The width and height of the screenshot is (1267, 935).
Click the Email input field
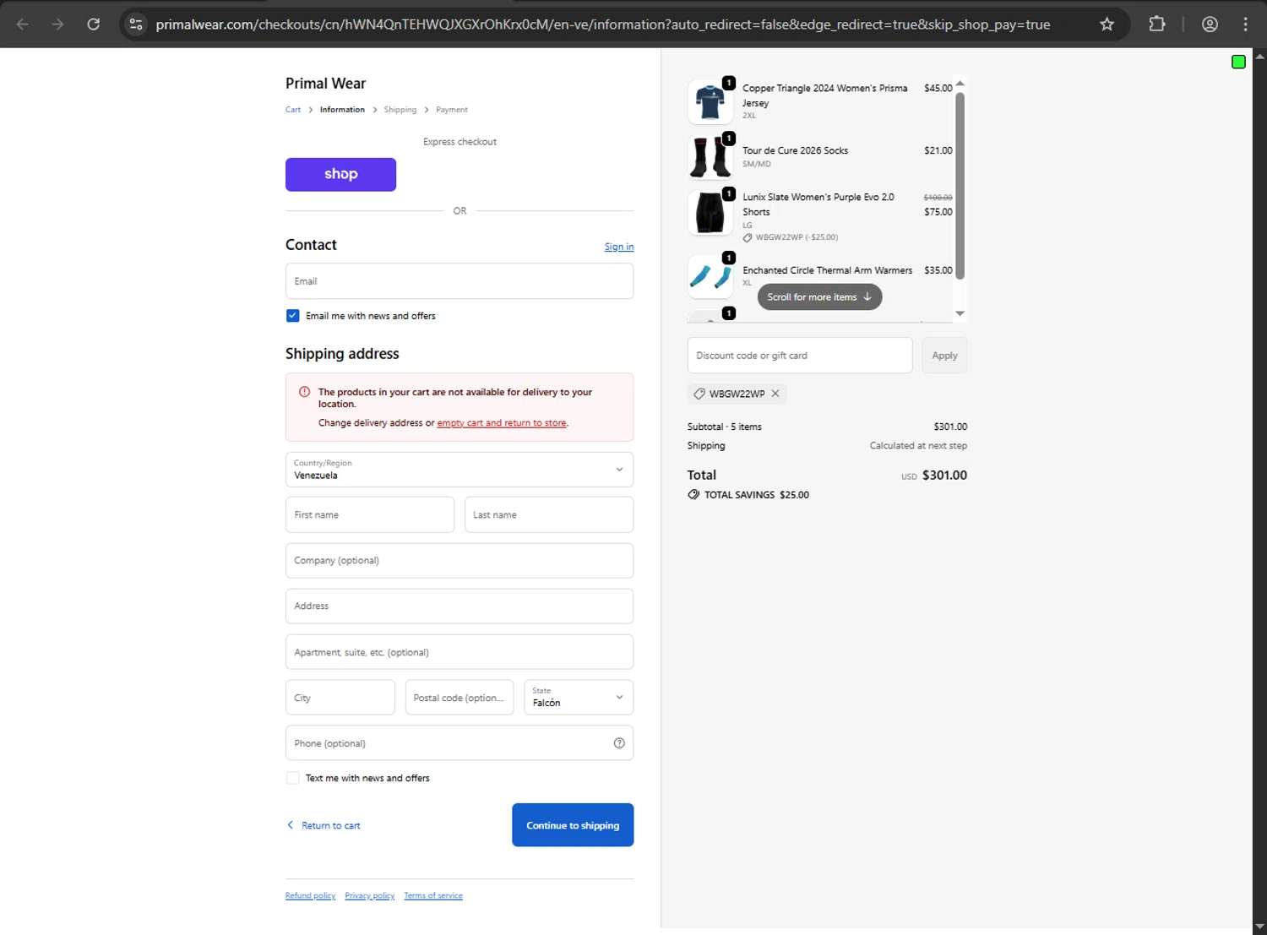[459, 281]
